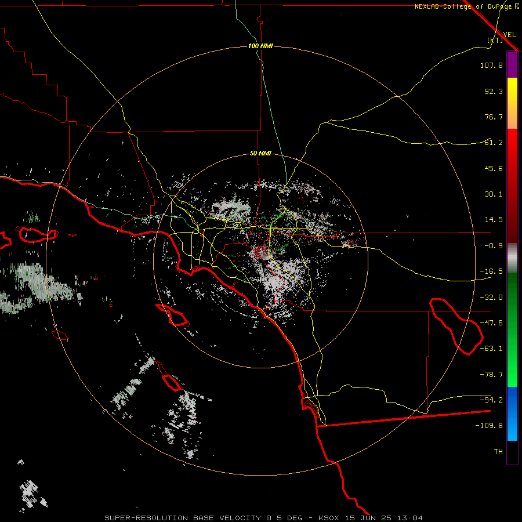
Task: Click the [KT] units label
Action: pos(495,40)
